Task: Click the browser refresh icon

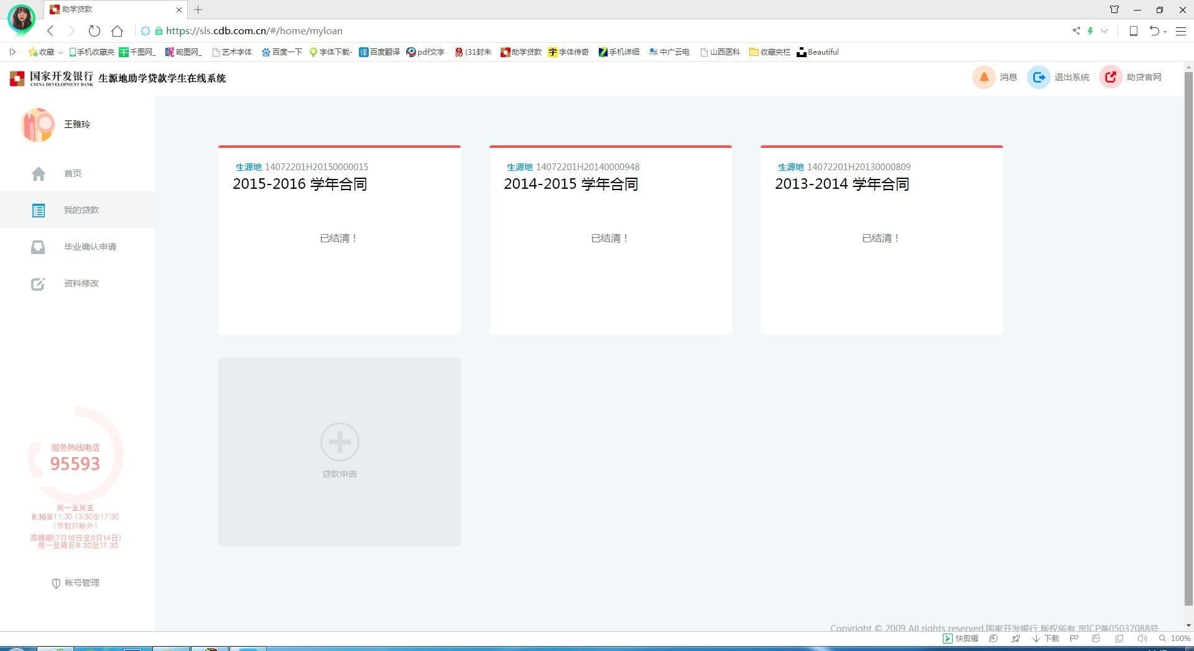Action: coord(95,31)
